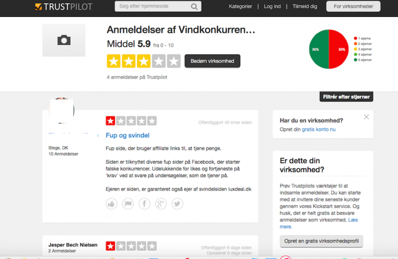
Task: Open the 'gratis konto nu' link
Action: tap(318, 129)
